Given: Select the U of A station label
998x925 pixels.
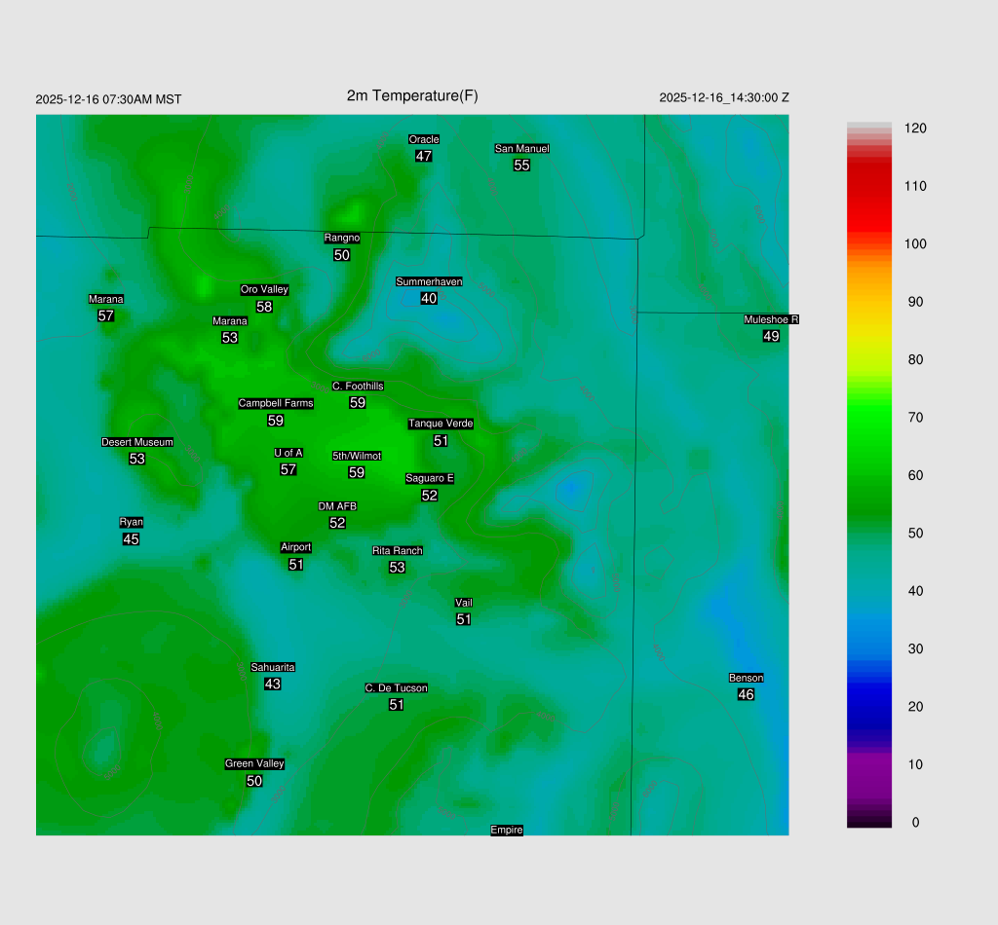Looking at the screenshot, I should pyautogui.click(x=288, y=453).
